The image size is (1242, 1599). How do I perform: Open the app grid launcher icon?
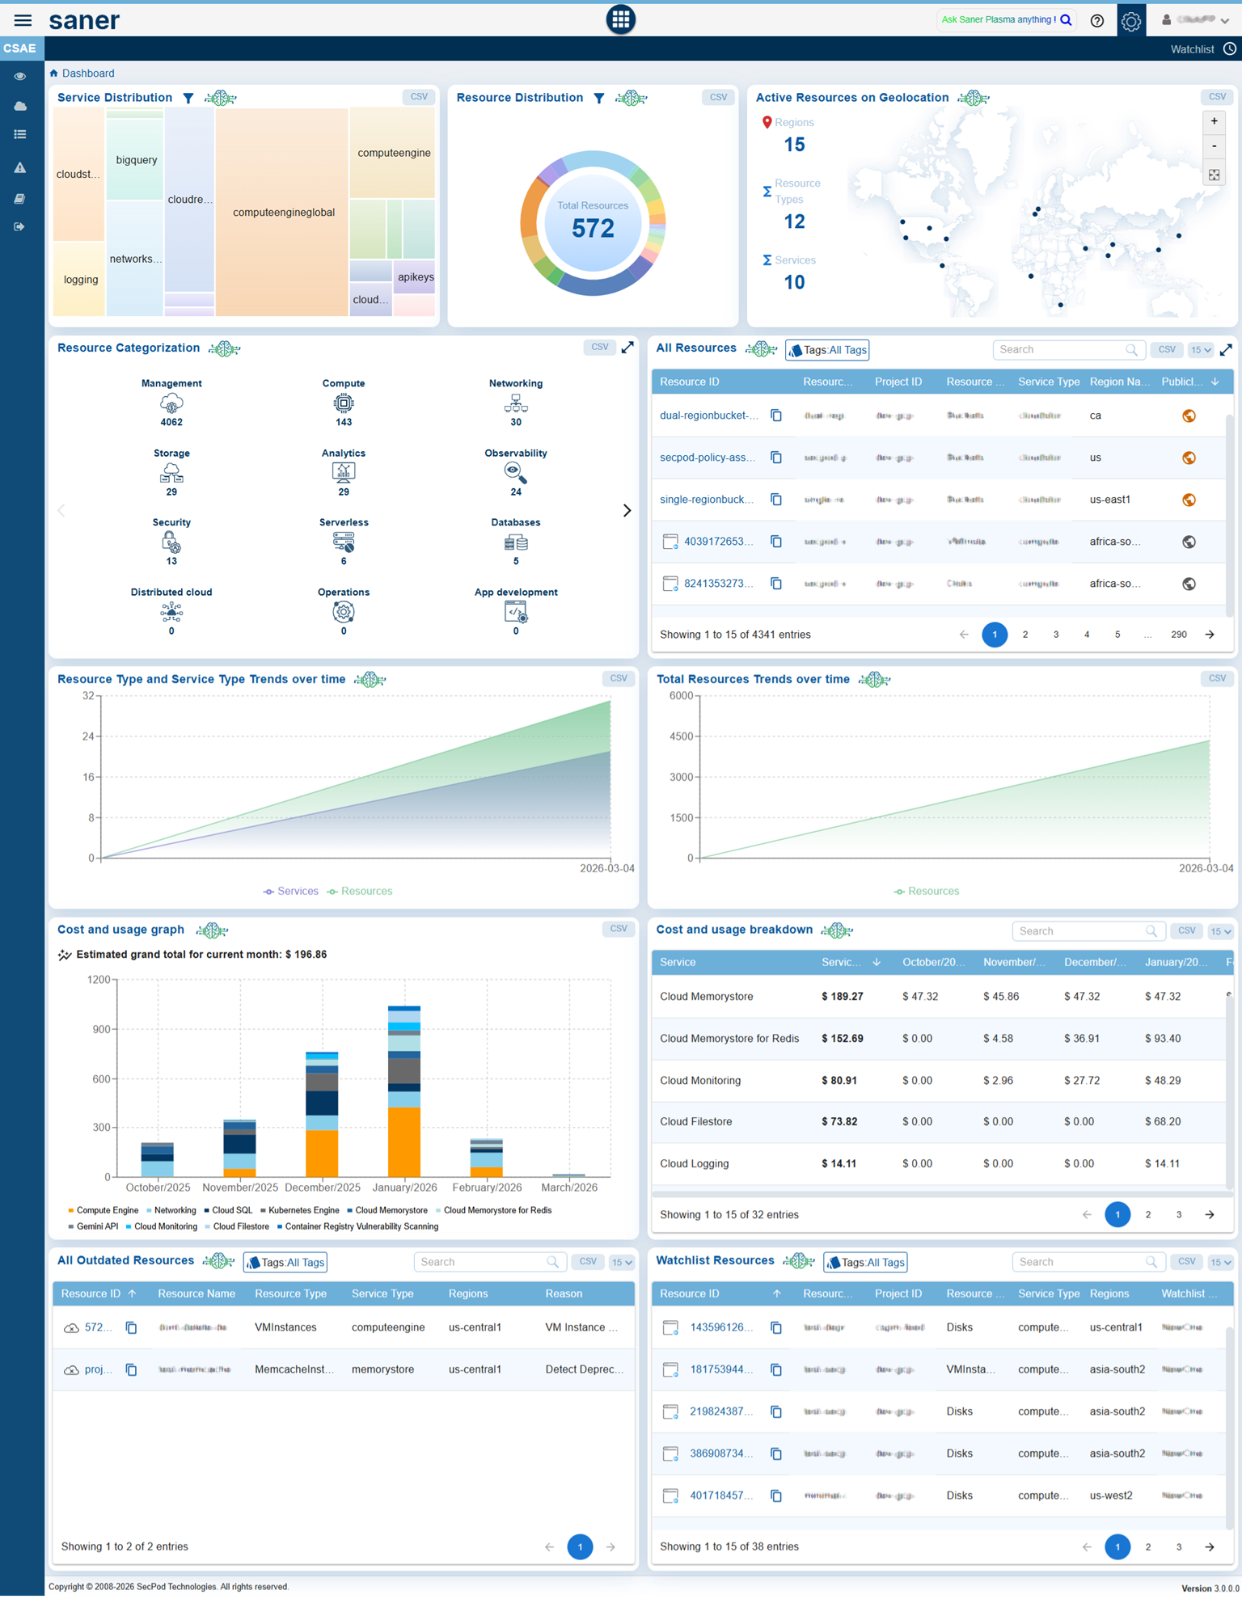click(620, 19)
